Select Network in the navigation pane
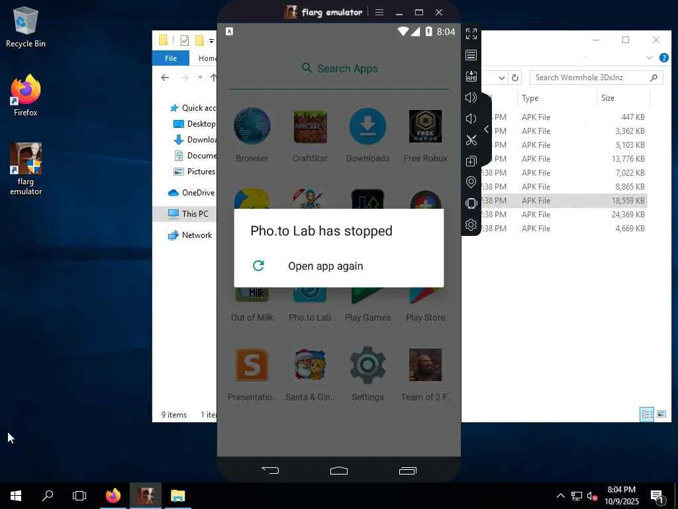This screenshot has width=678, height=509. click(x=190, y=235)
